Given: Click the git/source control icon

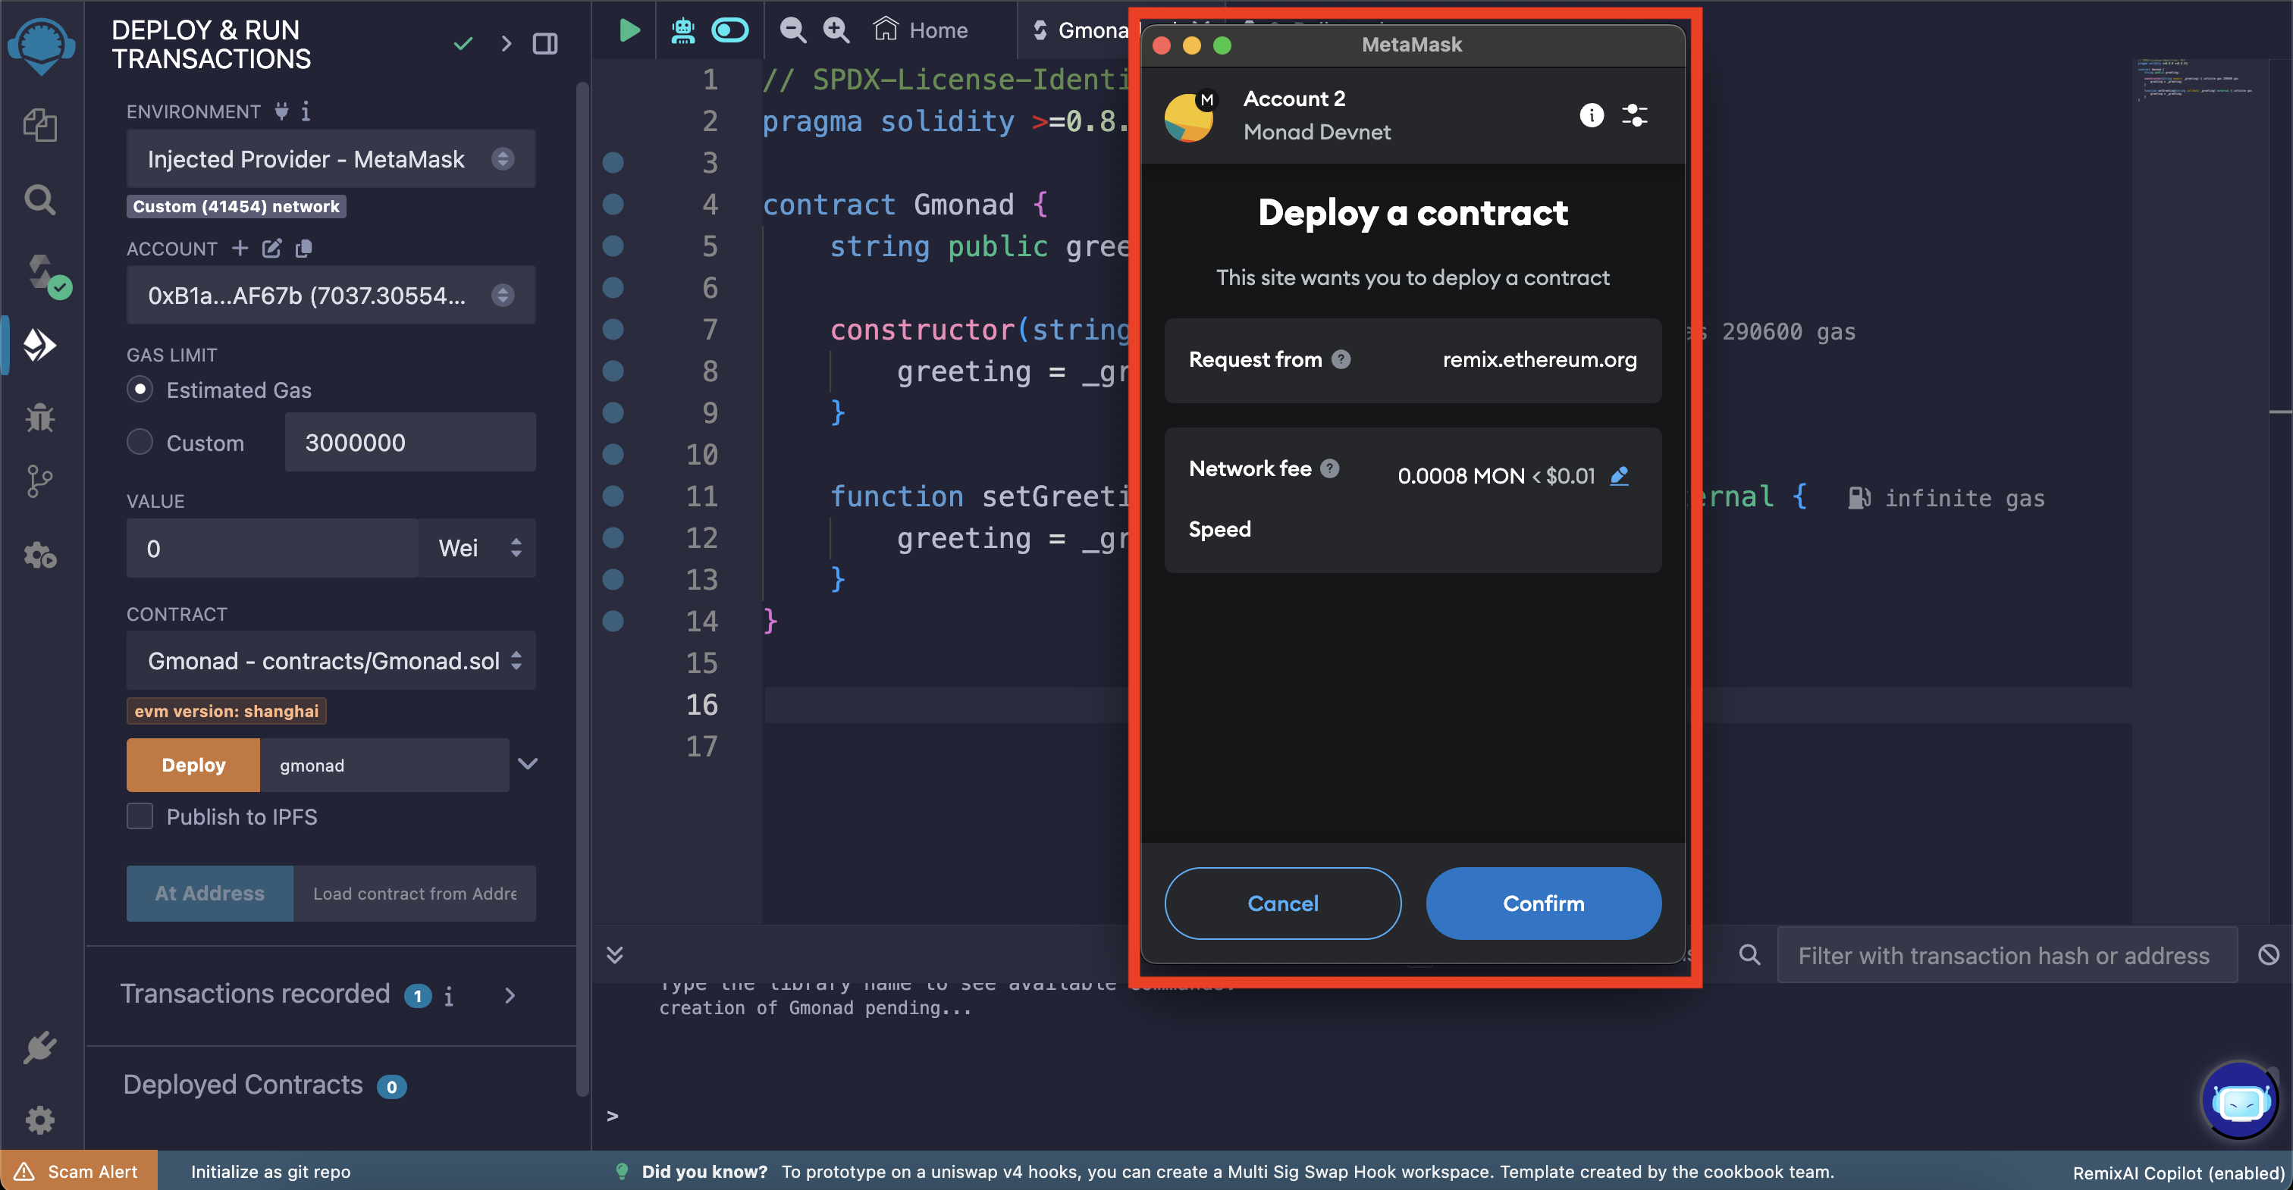Looking at the screenshot, I should pos(41,482).
